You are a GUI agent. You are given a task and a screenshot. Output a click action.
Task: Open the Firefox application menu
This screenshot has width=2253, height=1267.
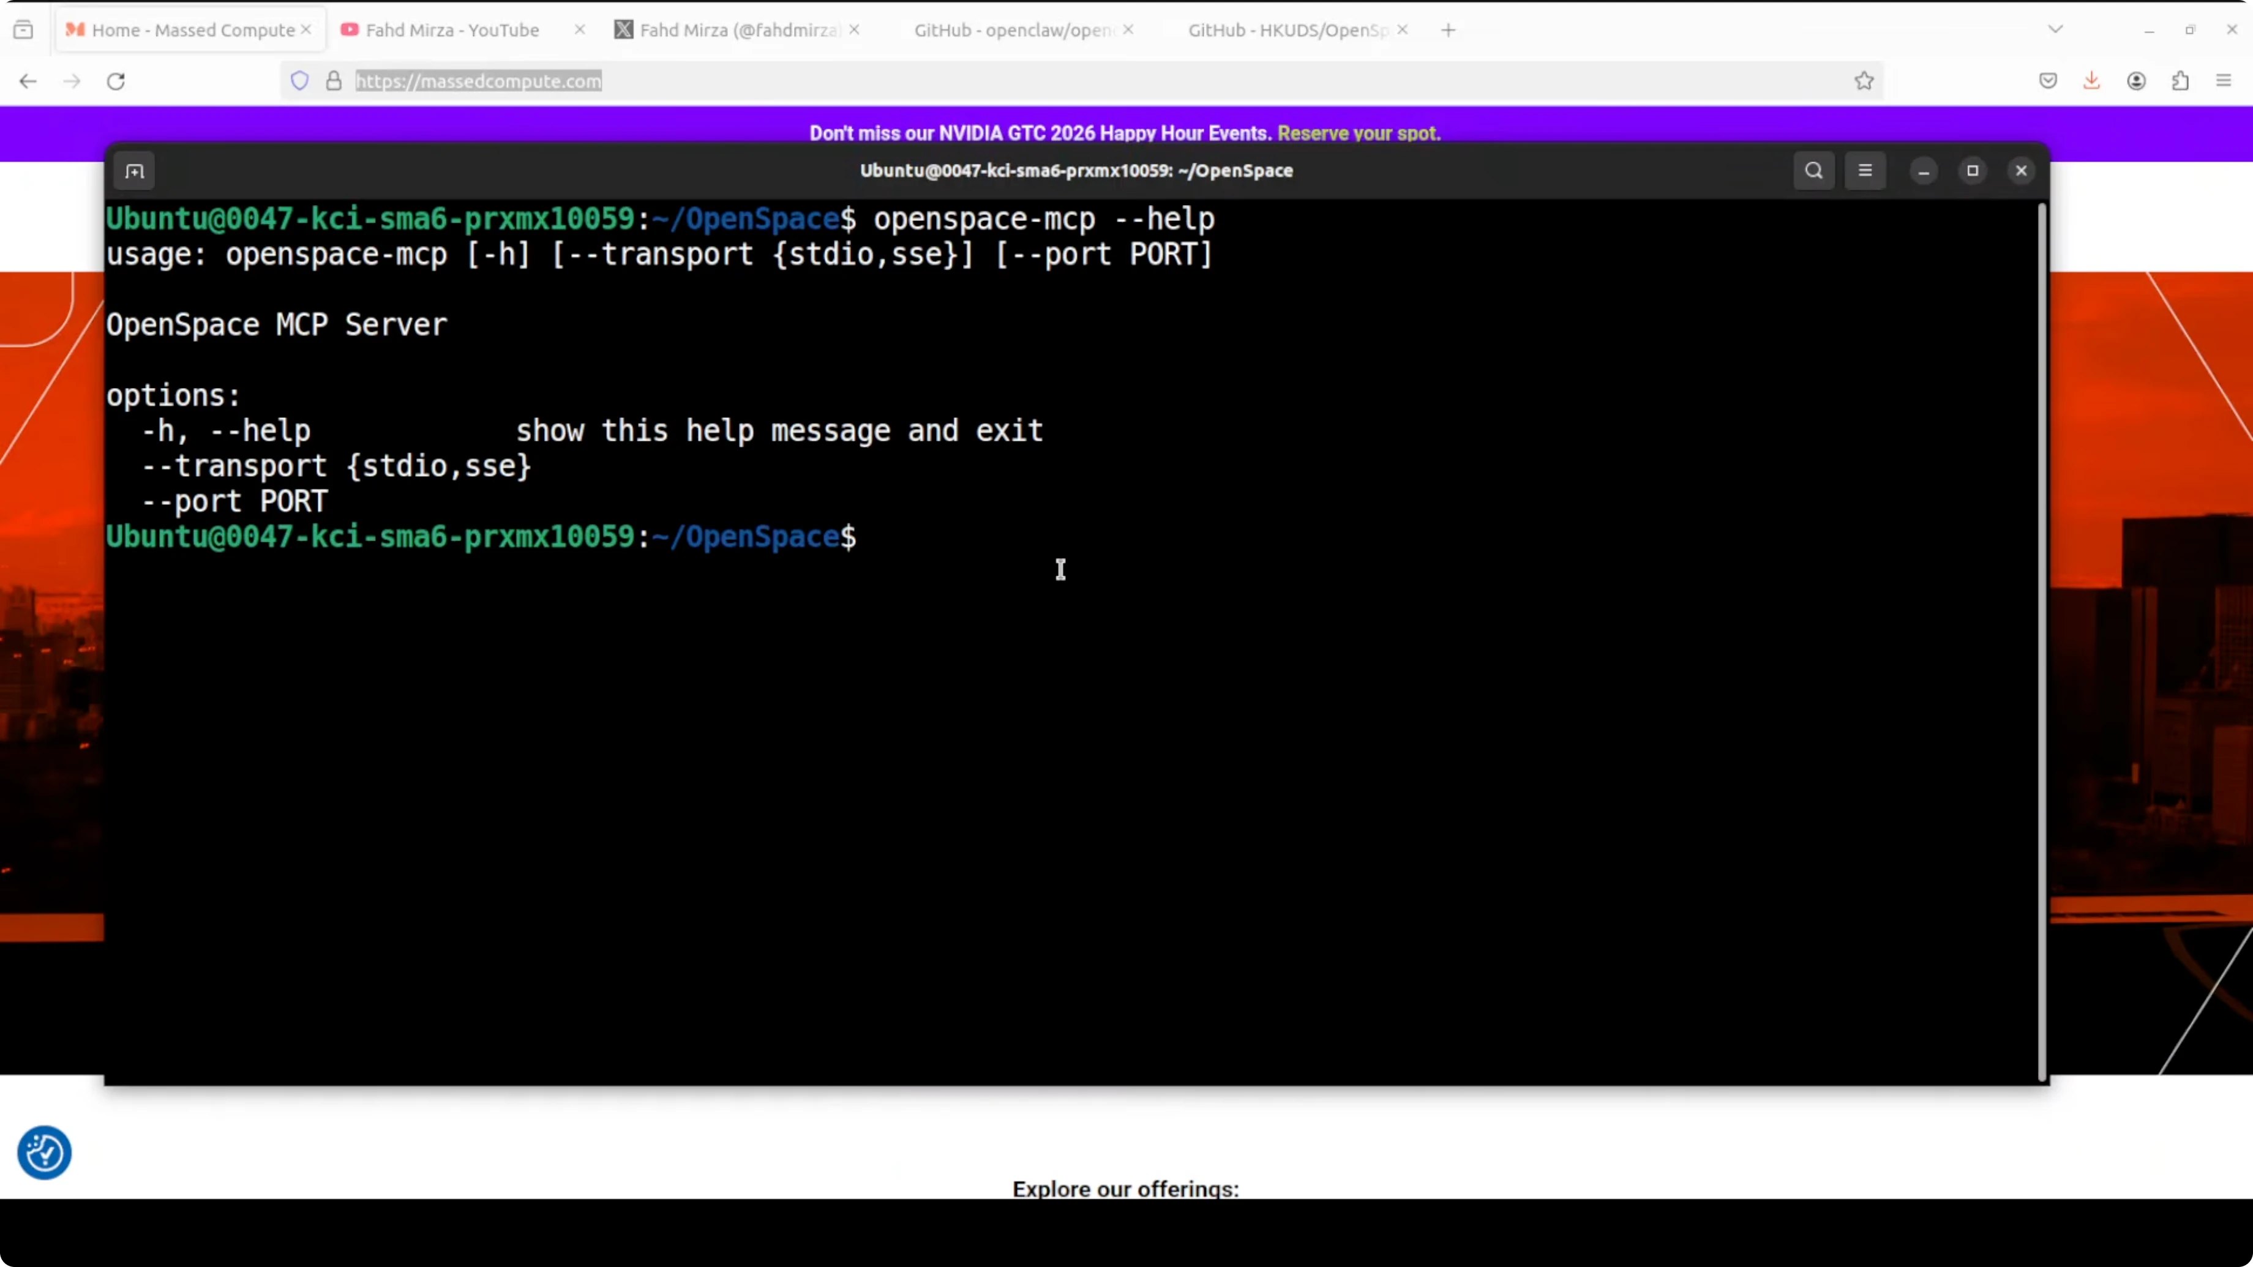[2223, 81]
